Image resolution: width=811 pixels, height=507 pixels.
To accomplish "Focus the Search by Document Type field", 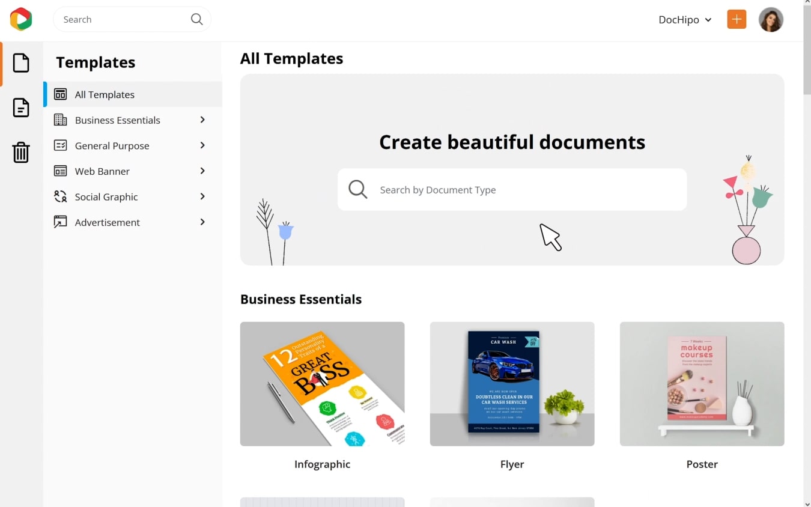I will click(523, 190).
